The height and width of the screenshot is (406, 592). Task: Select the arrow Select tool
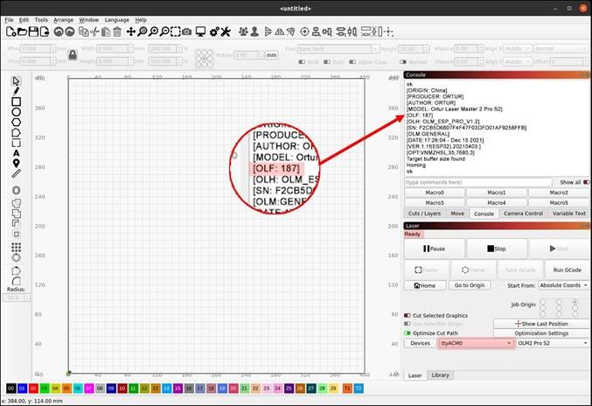pyautogui.click(x=16, y=80)
